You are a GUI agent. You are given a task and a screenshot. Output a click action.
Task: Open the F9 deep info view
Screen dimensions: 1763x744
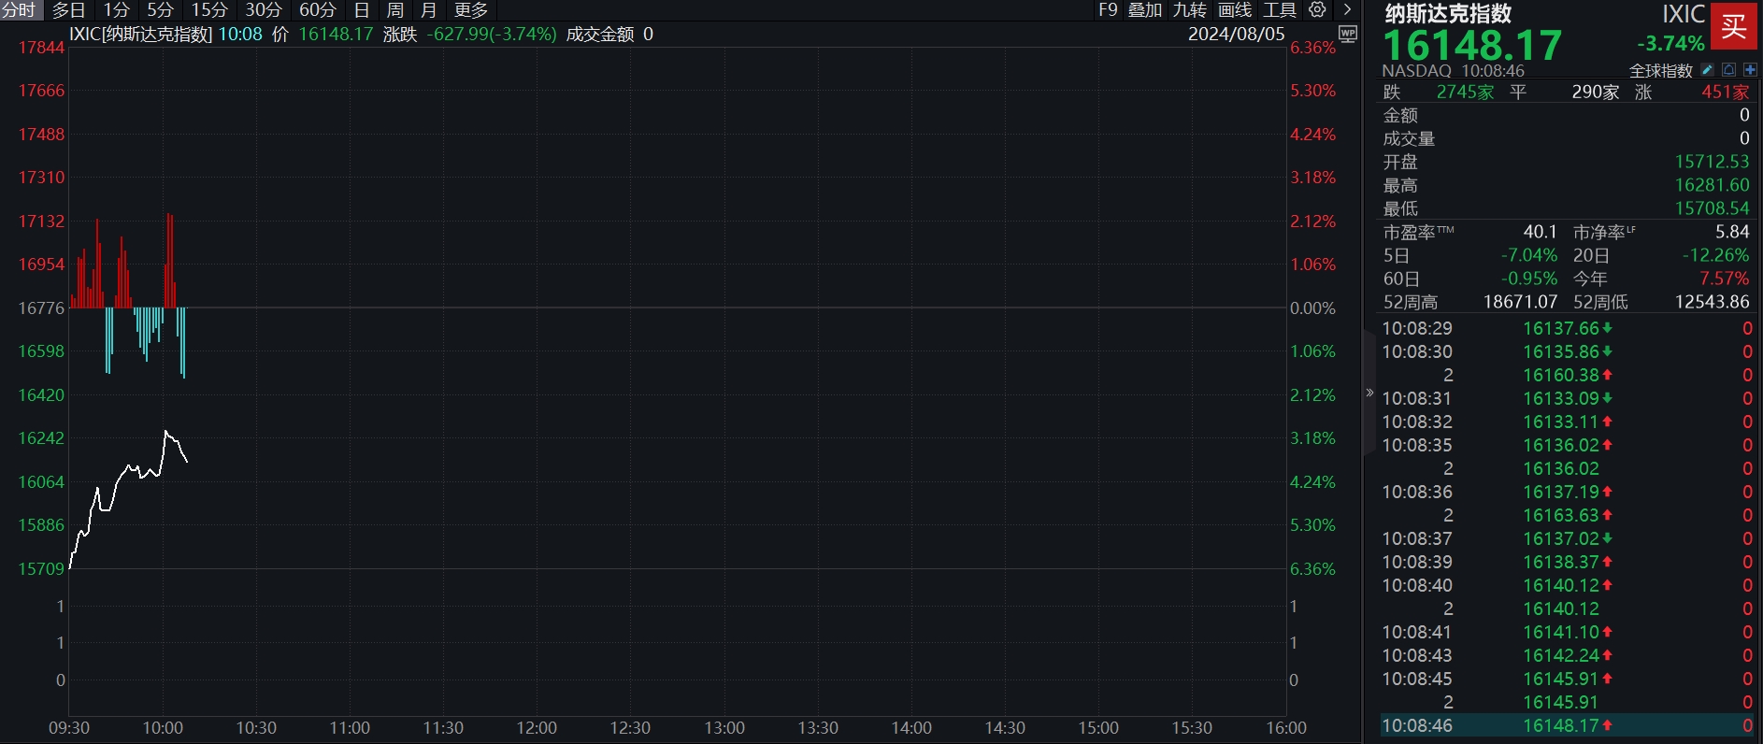(x=1108, y=10)
